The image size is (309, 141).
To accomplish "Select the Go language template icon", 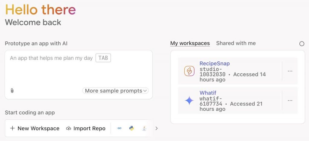I will 119,128.
